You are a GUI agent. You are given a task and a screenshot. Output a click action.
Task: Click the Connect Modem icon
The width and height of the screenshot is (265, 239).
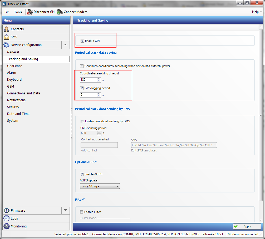point(60,12)
